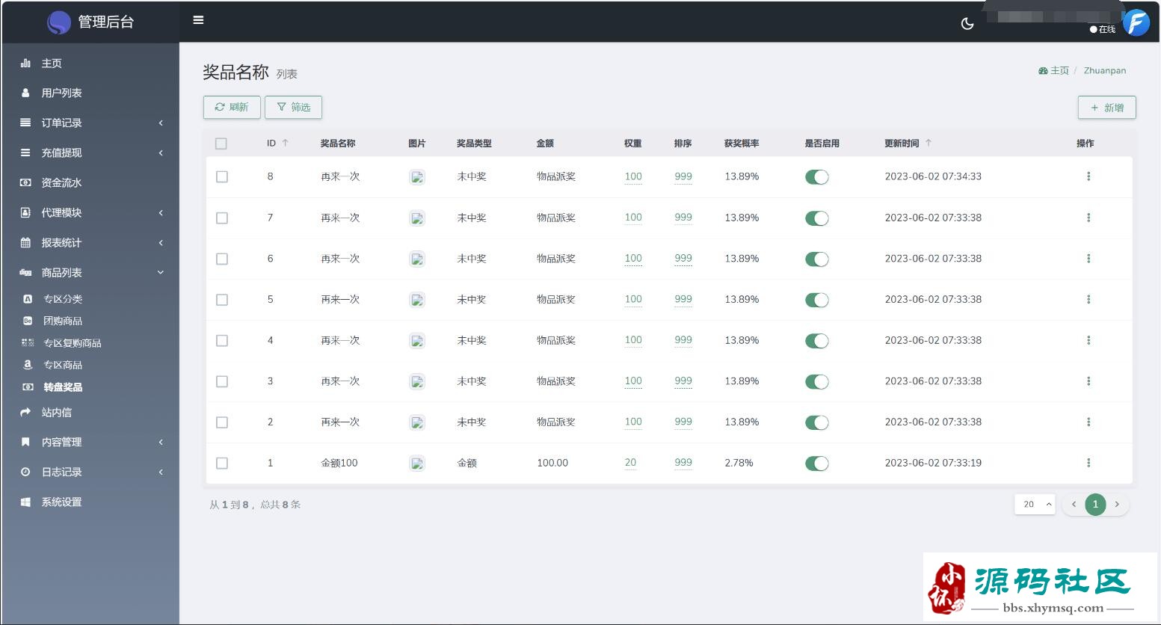Select 转盘奖品 submenu item
Screen dimensions: 1161x625
point(90,387)
